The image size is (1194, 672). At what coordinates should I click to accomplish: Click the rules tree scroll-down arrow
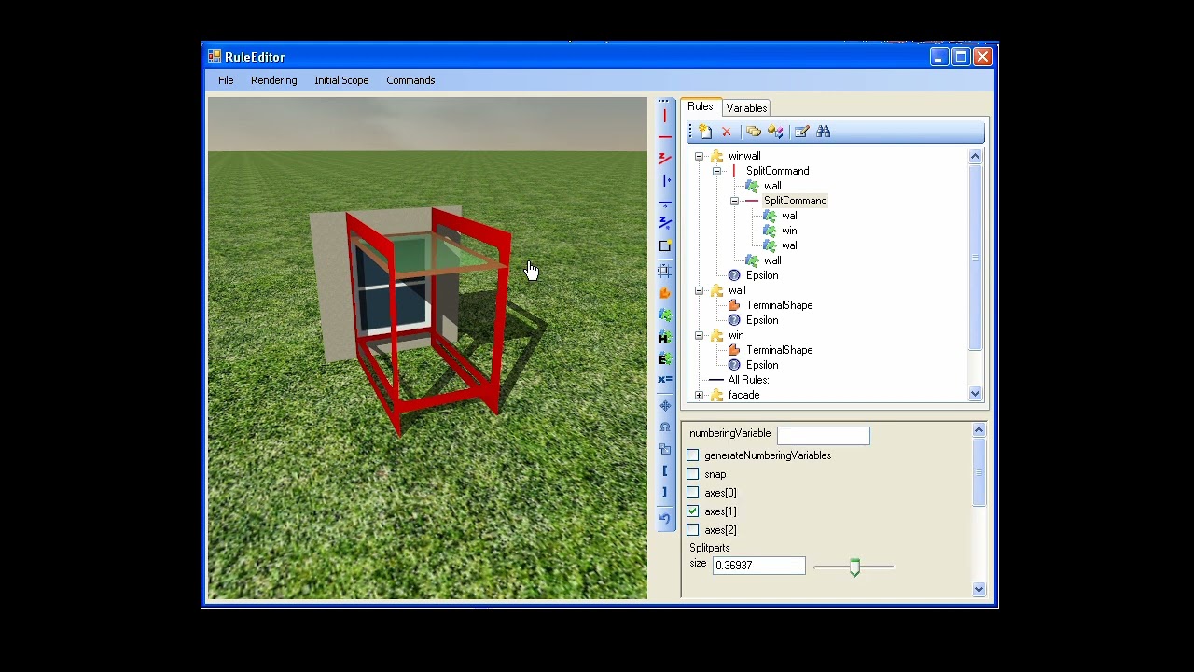tap(975, 394)
